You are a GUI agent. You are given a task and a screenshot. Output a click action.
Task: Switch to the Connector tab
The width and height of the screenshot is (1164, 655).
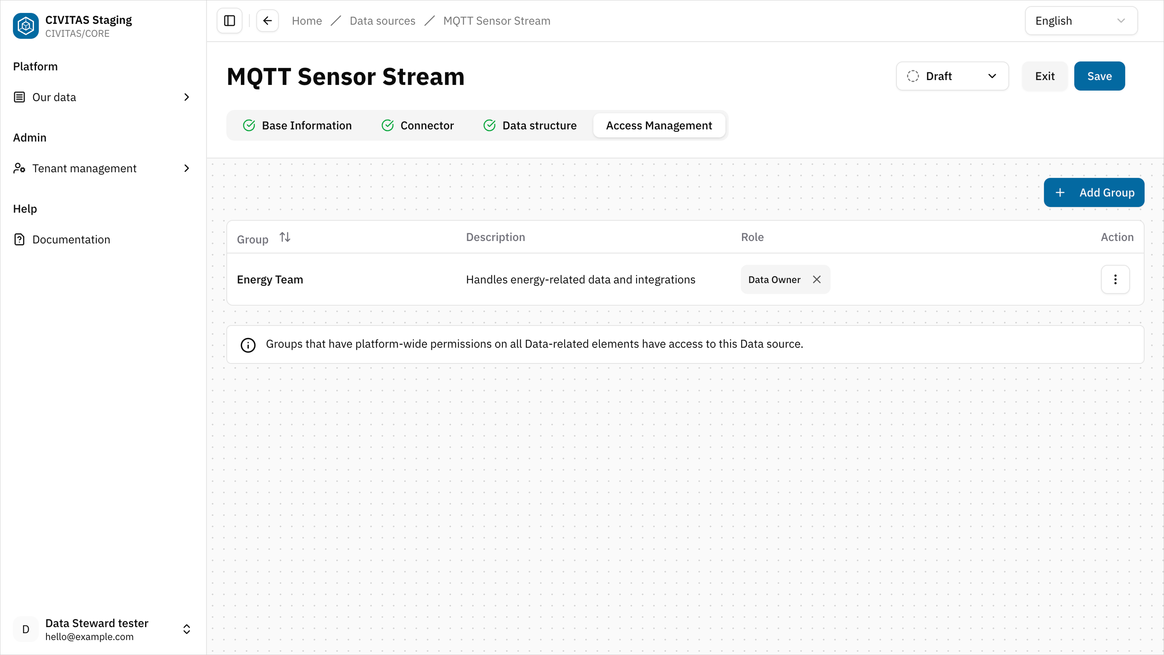point(418,126)
